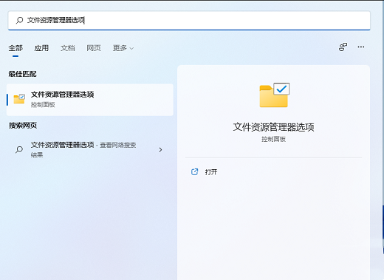This screenshot has width=384, height=280.
Task: Click the magnifier icon beside web search result
Action: tap(19, 149)
